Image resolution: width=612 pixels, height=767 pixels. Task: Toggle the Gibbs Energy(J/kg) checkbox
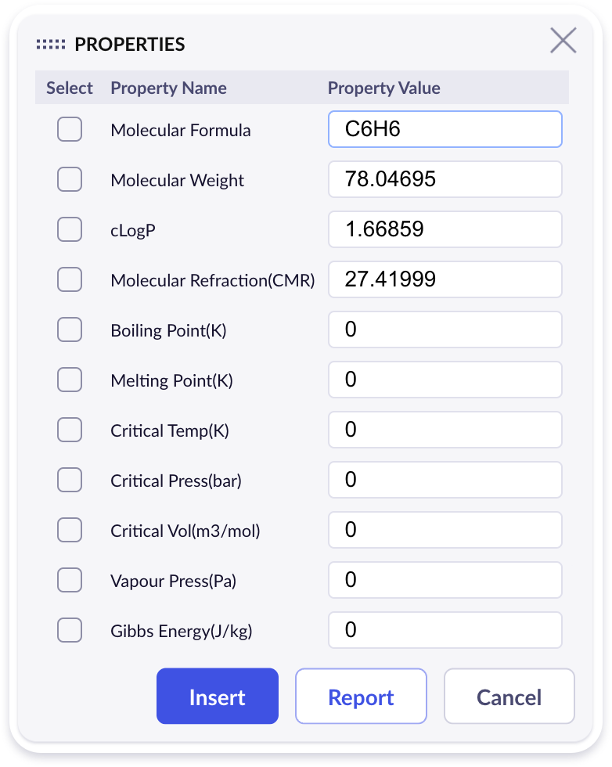pyautogui.click(x=70, y=630)
